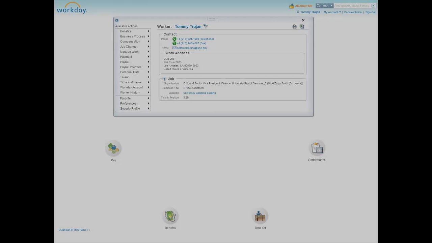The image size is (432, 243).
Task: Click the related actions icon beside Tommy Trojan
Action: point(206,26)
